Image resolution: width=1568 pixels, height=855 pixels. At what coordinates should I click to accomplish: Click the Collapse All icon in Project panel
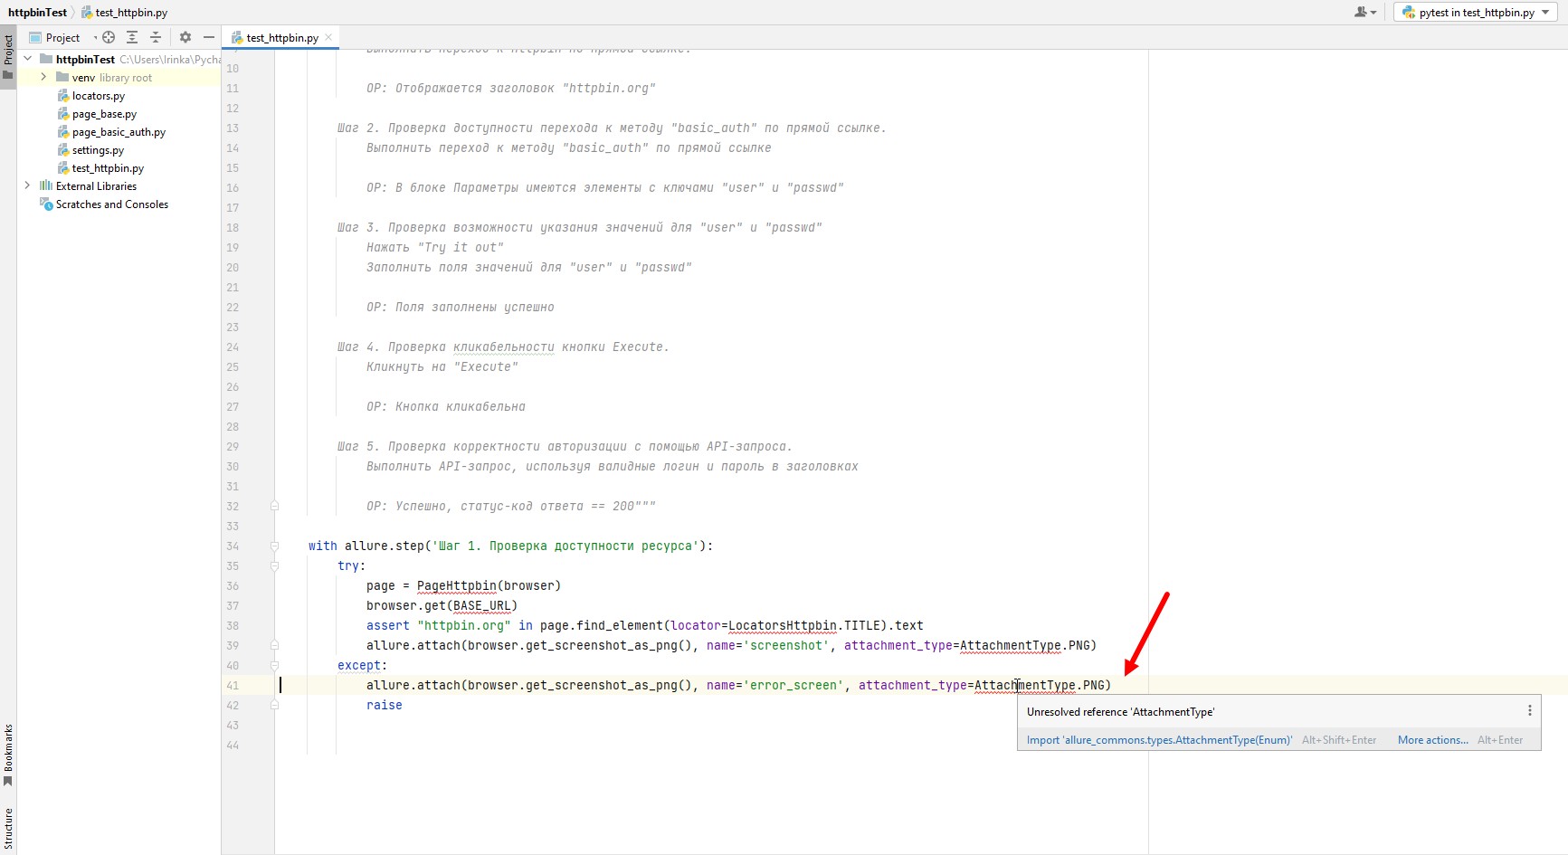(156, 37)
